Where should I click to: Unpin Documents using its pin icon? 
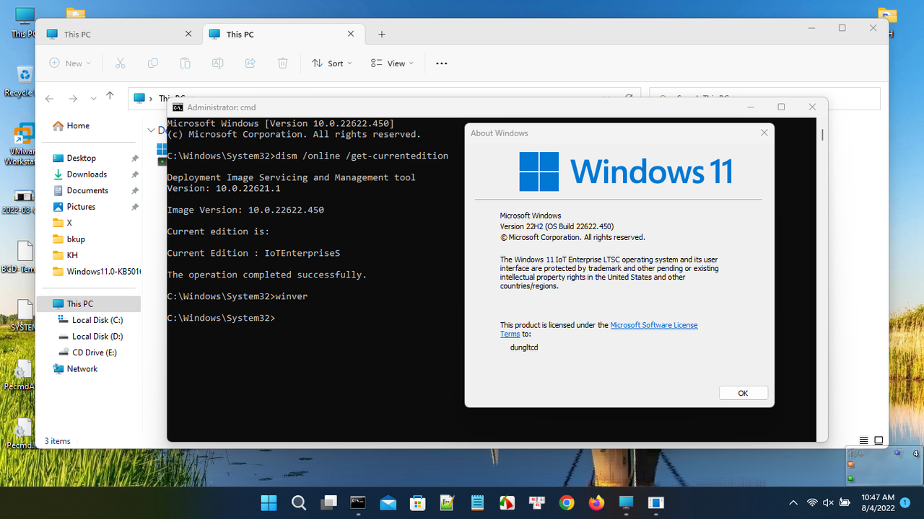click(x=135, y=190)
